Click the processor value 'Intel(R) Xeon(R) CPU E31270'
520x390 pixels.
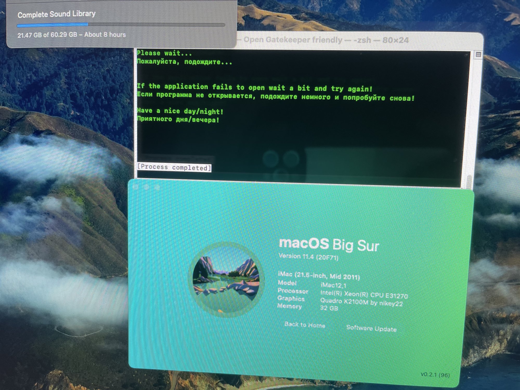pos(364,294)
